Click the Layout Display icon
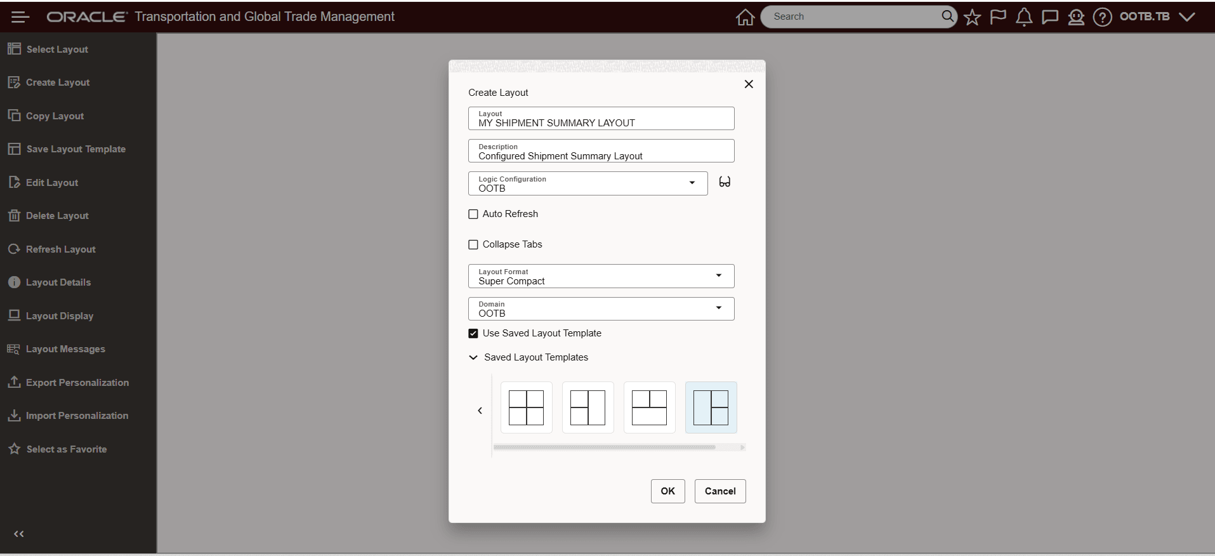The image size is (1215, 556). [x=14, y=315]
